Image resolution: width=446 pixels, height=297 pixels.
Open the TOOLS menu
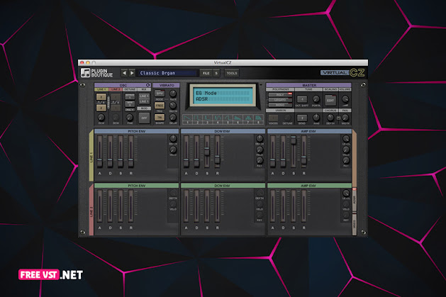point(232,73)
